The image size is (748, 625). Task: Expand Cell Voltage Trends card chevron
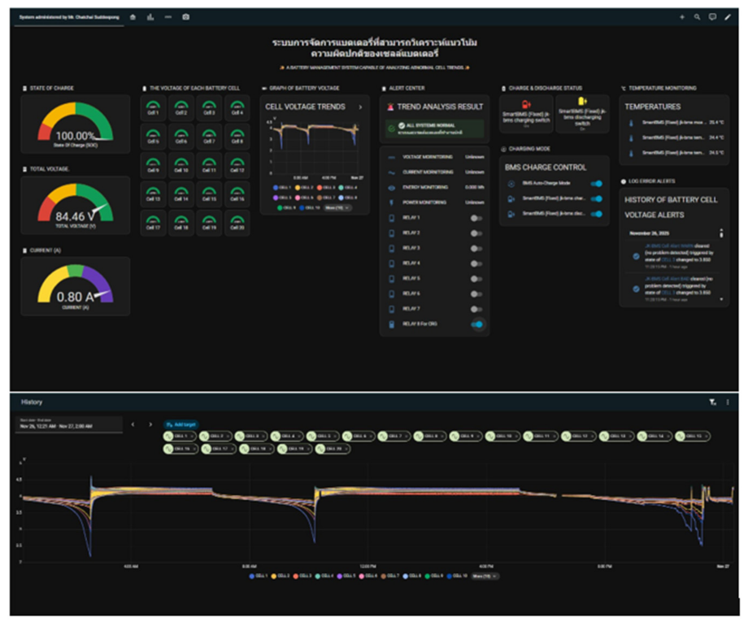[360, 107]
